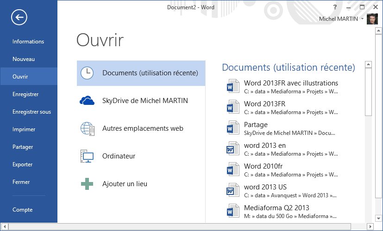Select the Ordinateur computer icon

[87, 156]
